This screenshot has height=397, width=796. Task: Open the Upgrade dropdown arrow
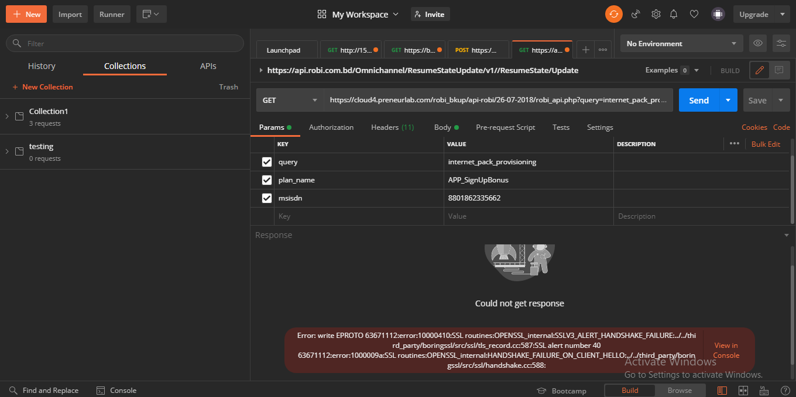point(783,14)
